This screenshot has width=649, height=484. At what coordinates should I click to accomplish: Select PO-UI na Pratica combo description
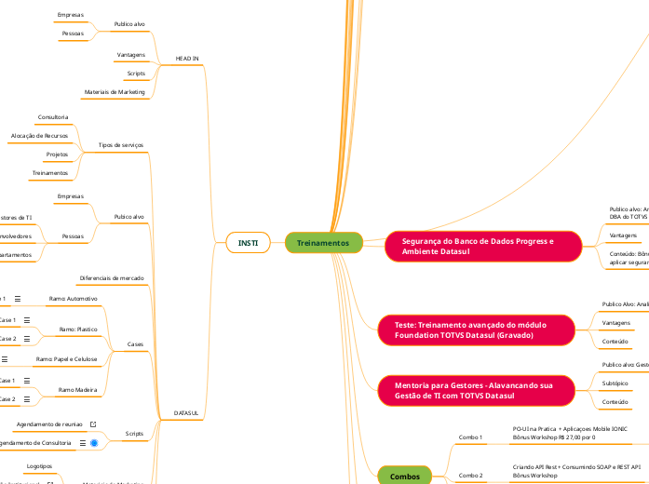click(x=570, y=433)
